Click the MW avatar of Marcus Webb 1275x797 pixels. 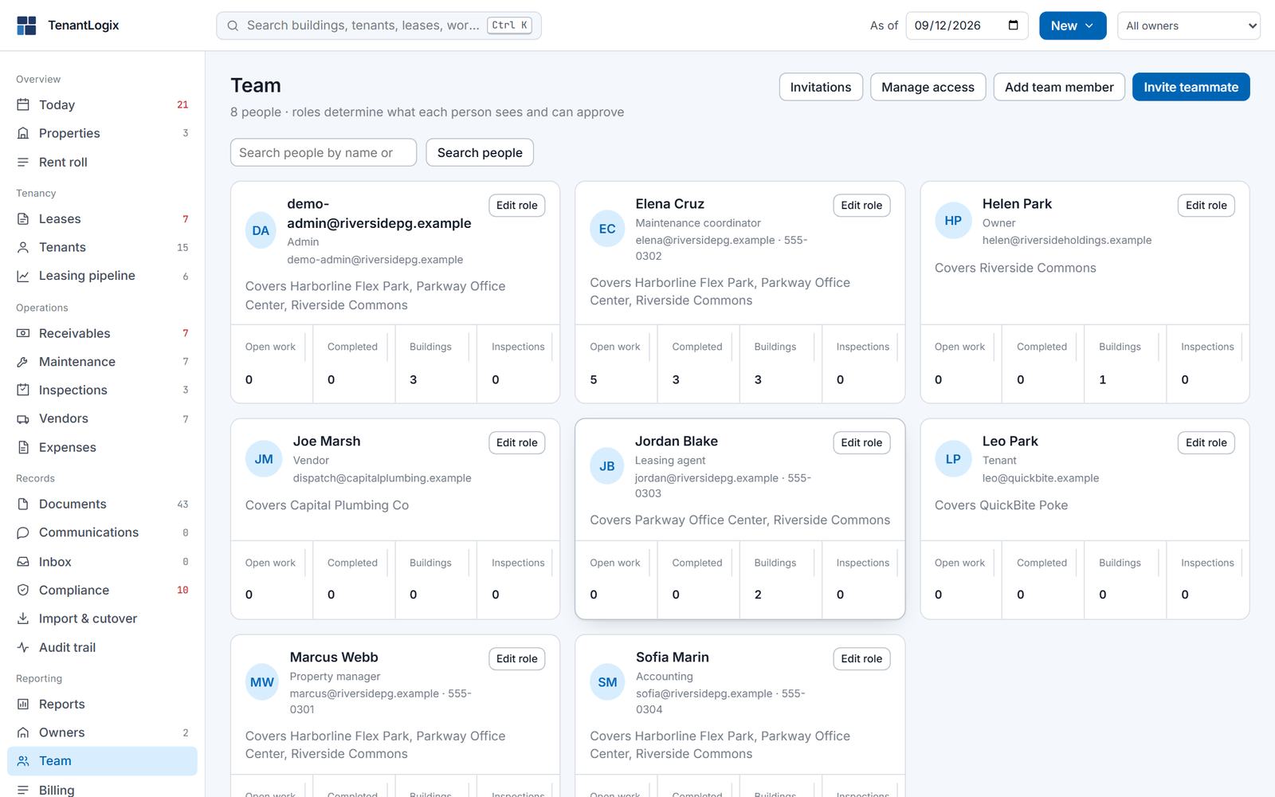262,682
